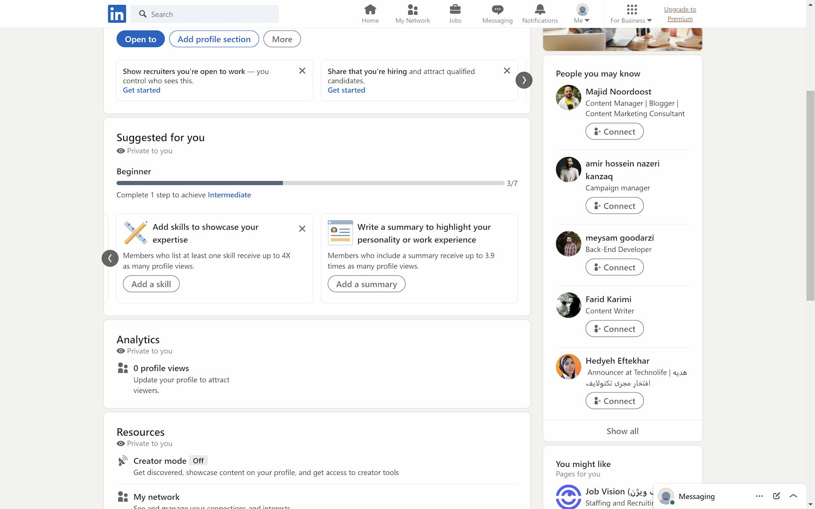Connect with Majid Noordoost
This screenshot has height=509, width=815.
[614, 132]
